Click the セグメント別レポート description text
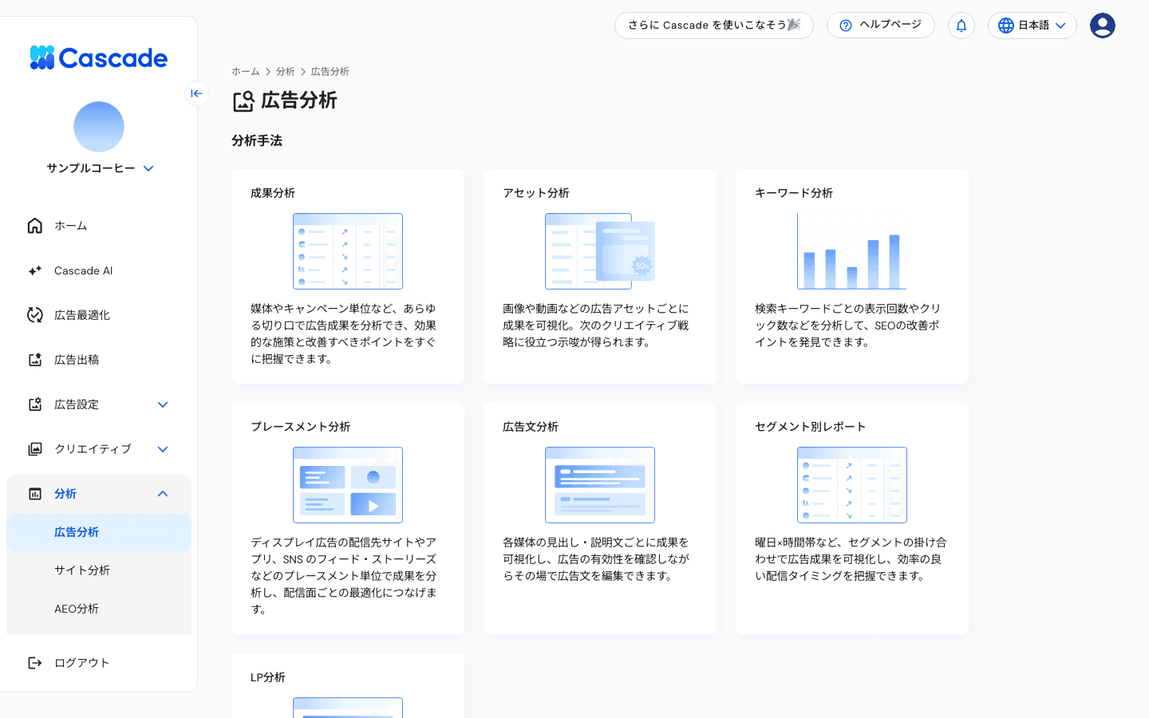Image resolution: width=1149 pixels, height=718 pixels. tap(851, 559)
